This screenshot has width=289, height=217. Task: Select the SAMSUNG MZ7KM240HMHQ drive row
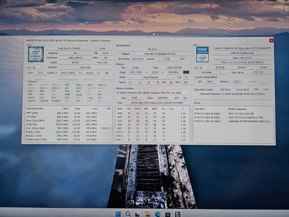tap(233, 122)
